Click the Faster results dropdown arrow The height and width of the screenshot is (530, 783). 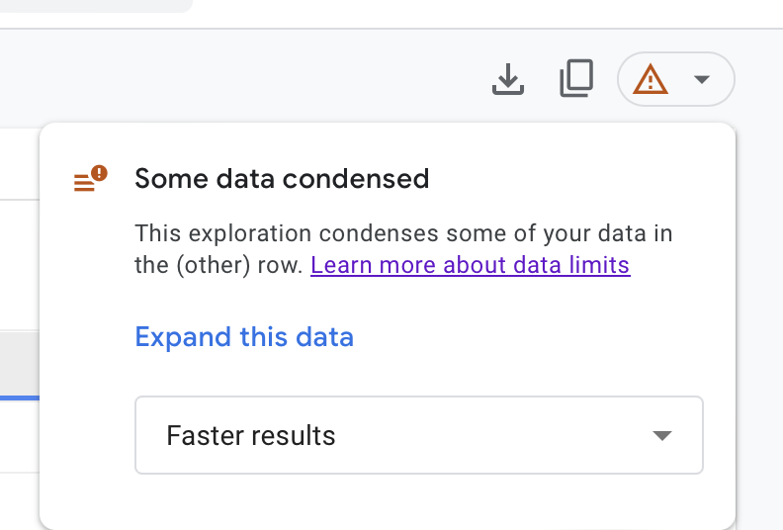[x=662, y=436]
